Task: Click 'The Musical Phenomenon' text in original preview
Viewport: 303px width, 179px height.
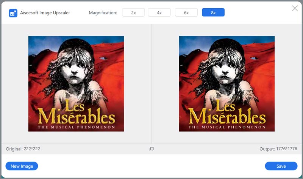Action: [76, 128]
